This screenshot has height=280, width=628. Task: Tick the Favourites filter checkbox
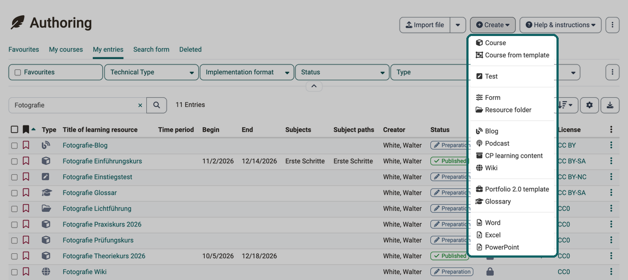click(17, 73)
